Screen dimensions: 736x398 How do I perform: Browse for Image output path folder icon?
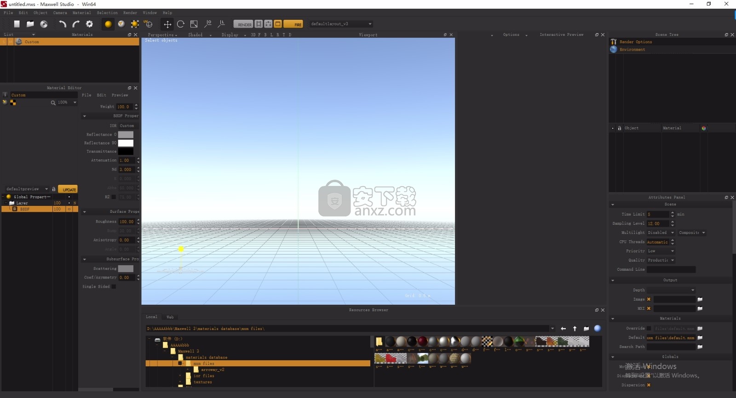point(700,299)
